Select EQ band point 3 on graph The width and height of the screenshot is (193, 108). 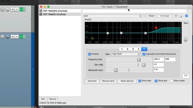pos(121,33)
